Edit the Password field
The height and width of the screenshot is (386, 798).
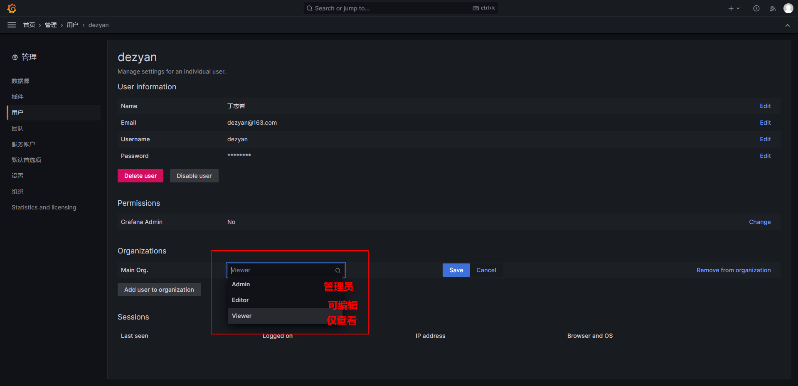point(765,156)
